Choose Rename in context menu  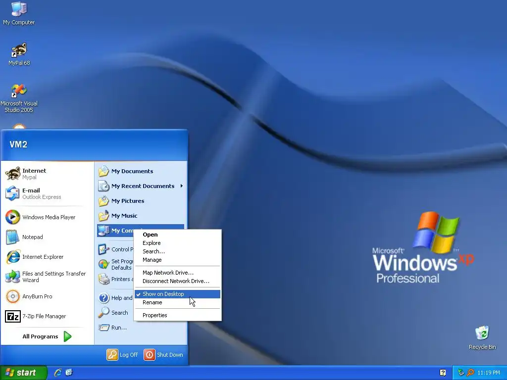tap(178, 302)
